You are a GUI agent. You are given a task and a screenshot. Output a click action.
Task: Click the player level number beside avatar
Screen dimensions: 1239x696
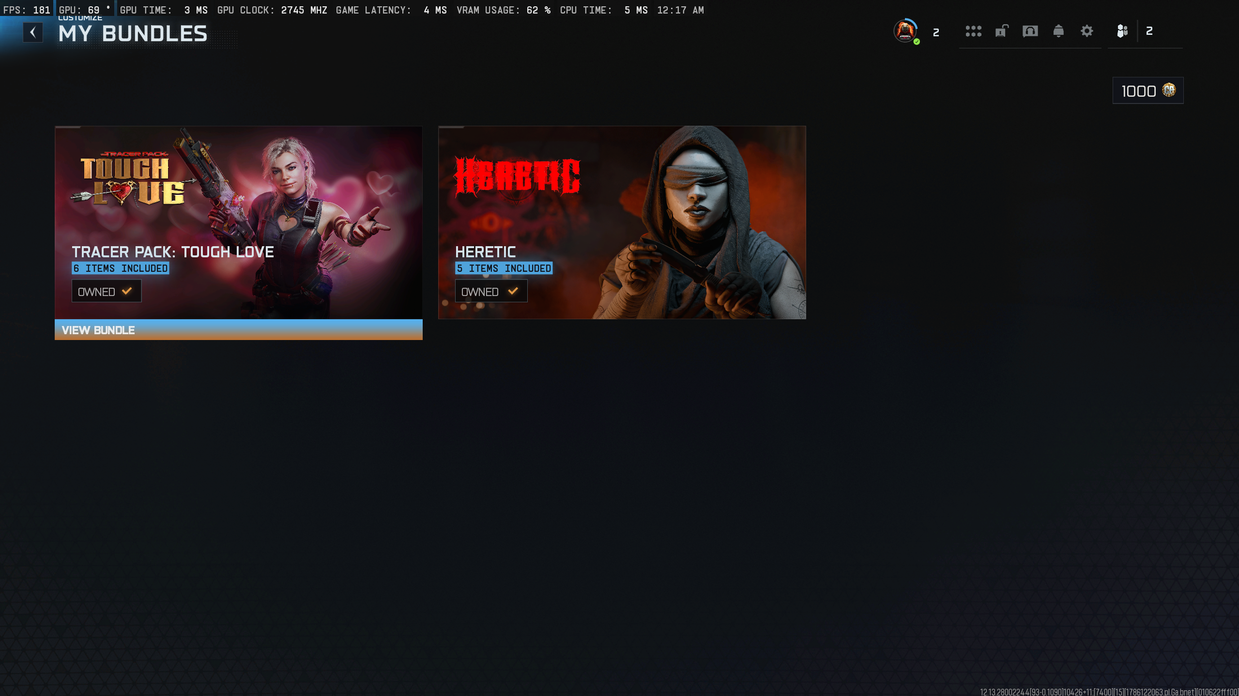pos(936,32)
